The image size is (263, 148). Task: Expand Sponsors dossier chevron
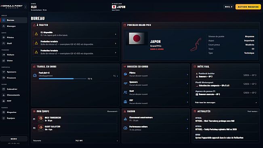pos(187,84)
